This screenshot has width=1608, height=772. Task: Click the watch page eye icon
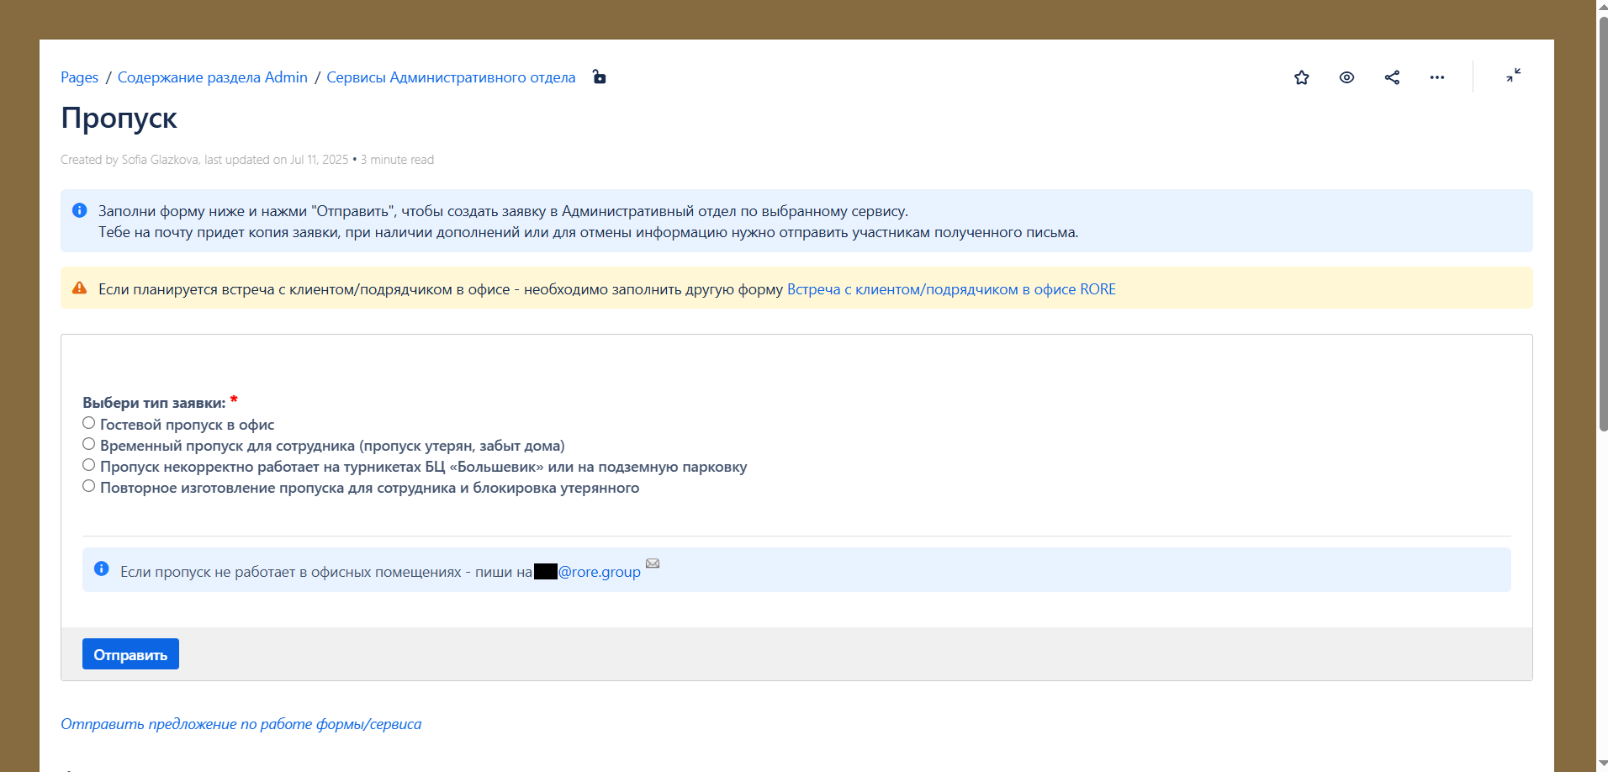[1346, 77]
